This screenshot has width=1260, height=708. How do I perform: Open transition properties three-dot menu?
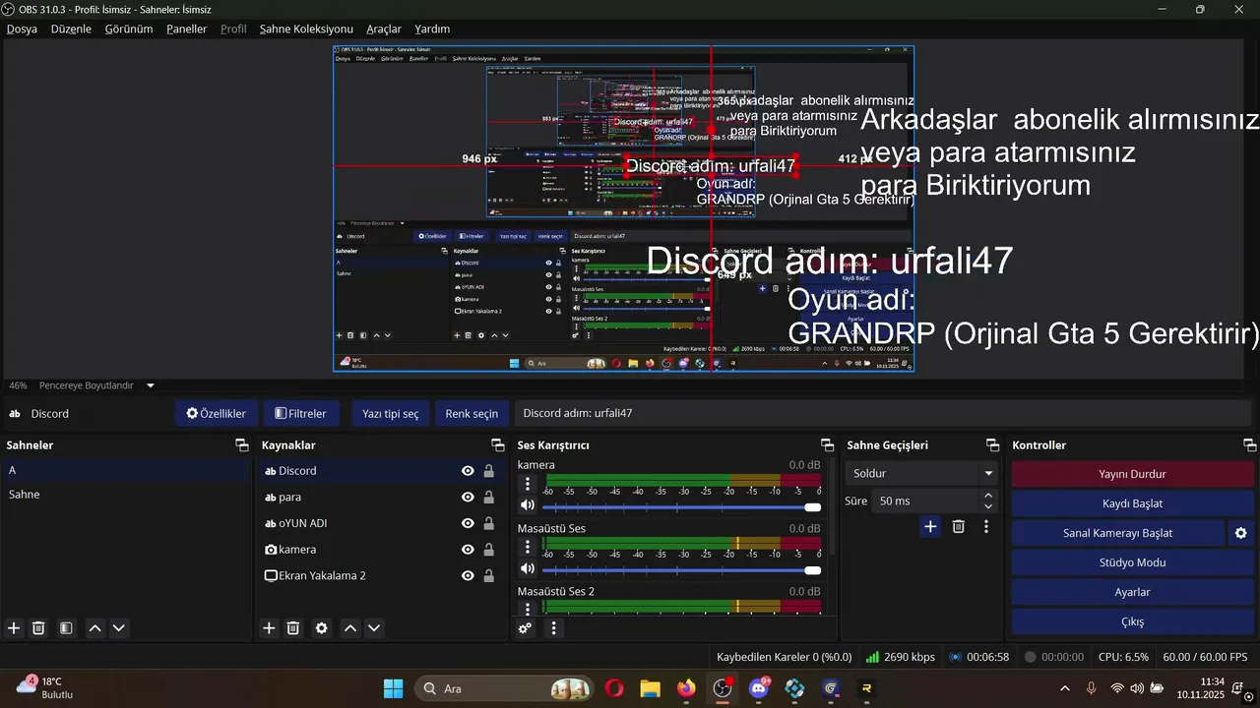click(986, 527)
